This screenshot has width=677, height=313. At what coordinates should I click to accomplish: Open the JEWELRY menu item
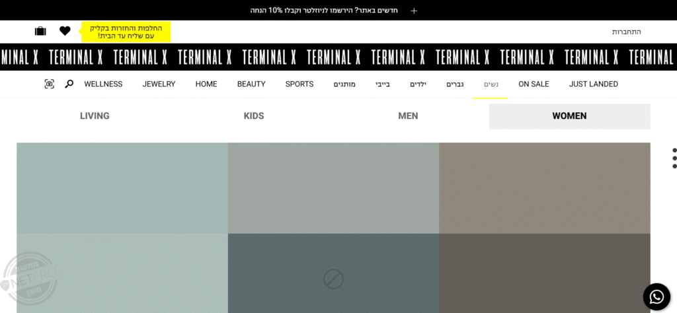(x=159, y=84)
